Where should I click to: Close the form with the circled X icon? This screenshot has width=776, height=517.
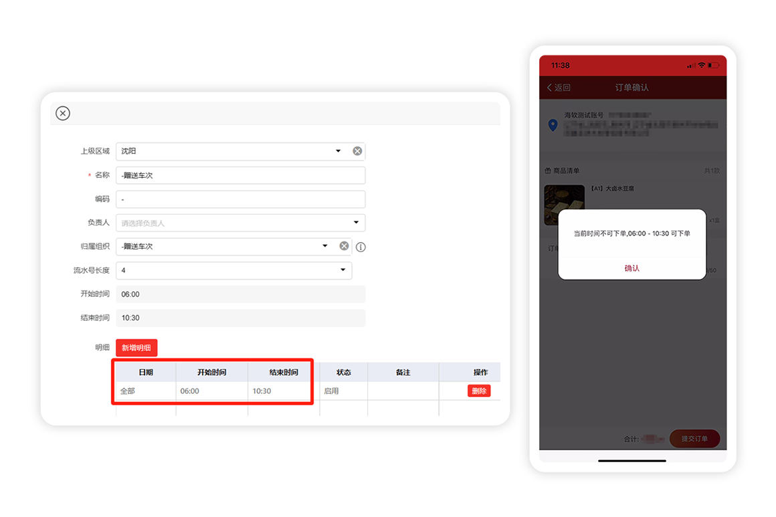(x=63, y=113)
